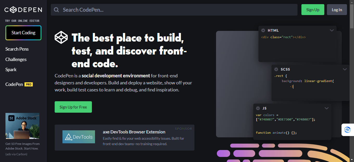Click the Log In button

(x=337, y=10)
